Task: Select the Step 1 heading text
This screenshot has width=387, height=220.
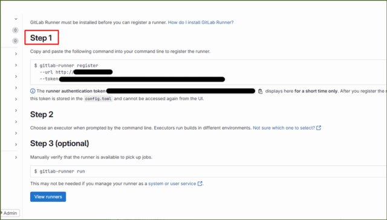Action: click(41, 38)
